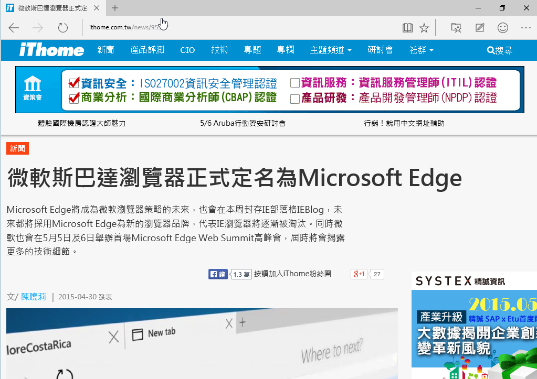This screenshot has width=537, height=379.
Task: Refresh the iThome article page
Action: [x=62, y=27]
